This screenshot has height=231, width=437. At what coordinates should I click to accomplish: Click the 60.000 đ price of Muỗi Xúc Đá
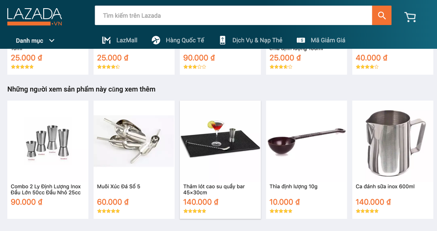113,202
